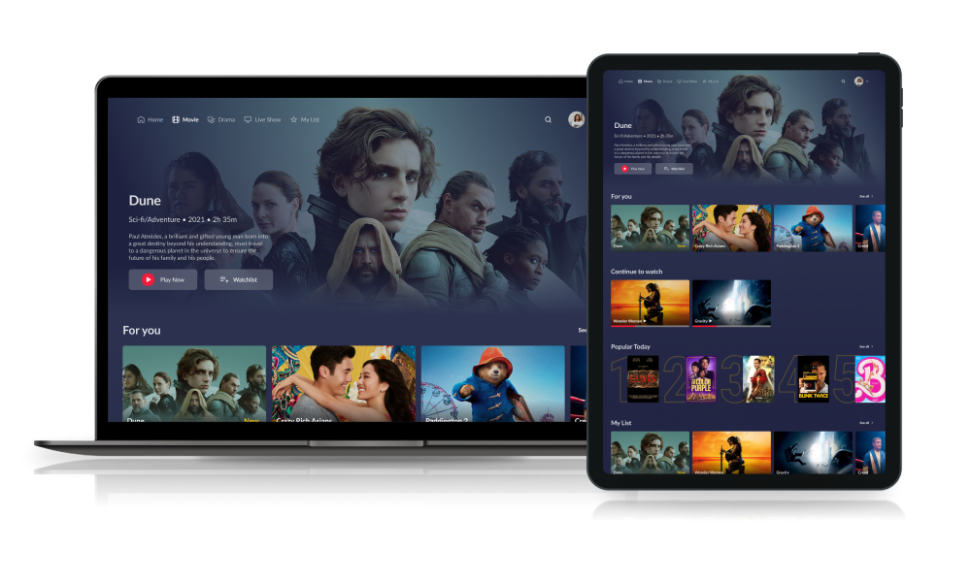Click 'Sci-fi/Adventure • 2021 • 2h 35m' on laptop

pyautogui.click(x=183, y=219)
